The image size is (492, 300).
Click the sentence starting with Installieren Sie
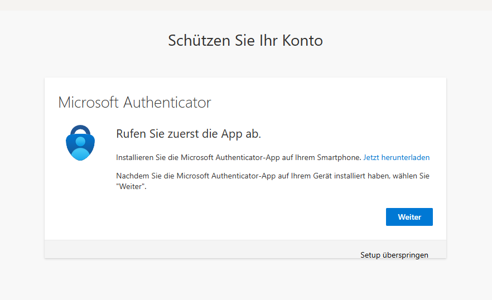pyautogui.click(x=239, y=158)
